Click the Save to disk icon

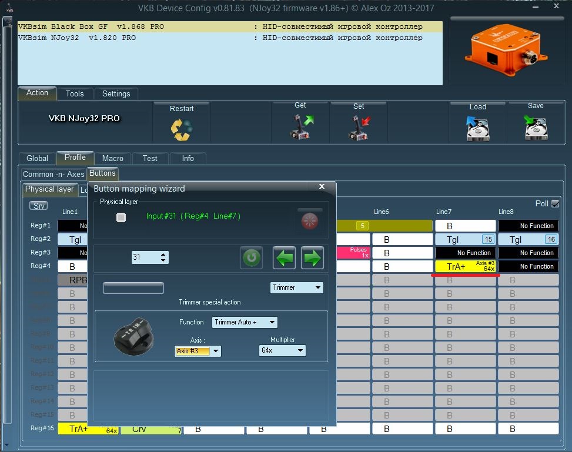[536, 128]
